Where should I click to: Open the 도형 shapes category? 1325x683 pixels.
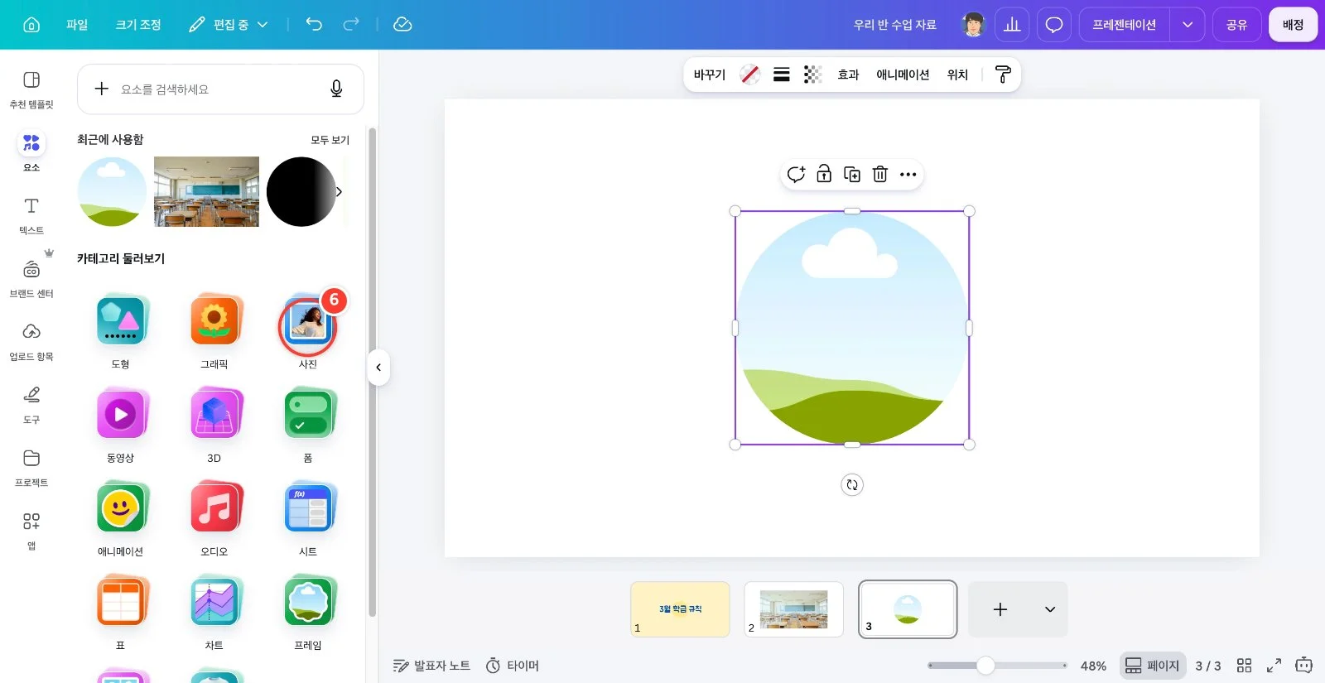(x=121, y=331)
